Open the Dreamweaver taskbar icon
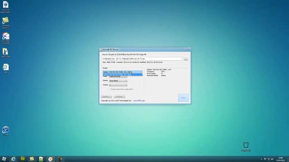This screenshot has height=162, width=289. click(x=23, y=159)
